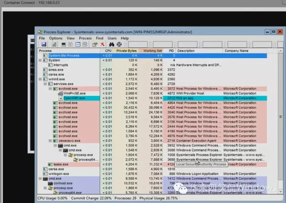Select the csrss.exe row with PID 4292
The width and height of the screenshot is (286, 203).
pyautogui.click(x=152, y=75)
